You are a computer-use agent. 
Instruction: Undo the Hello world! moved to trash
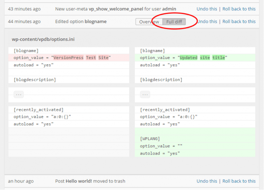click(x=207, y=181)
